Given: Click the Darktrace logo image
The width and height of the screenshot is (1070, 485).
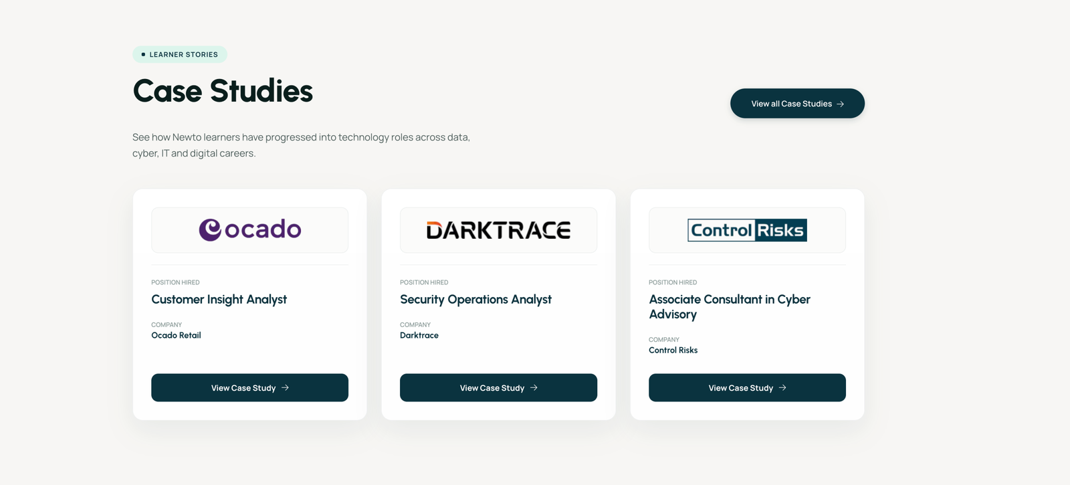Looking at the screenshot, I should coord(498,230).
